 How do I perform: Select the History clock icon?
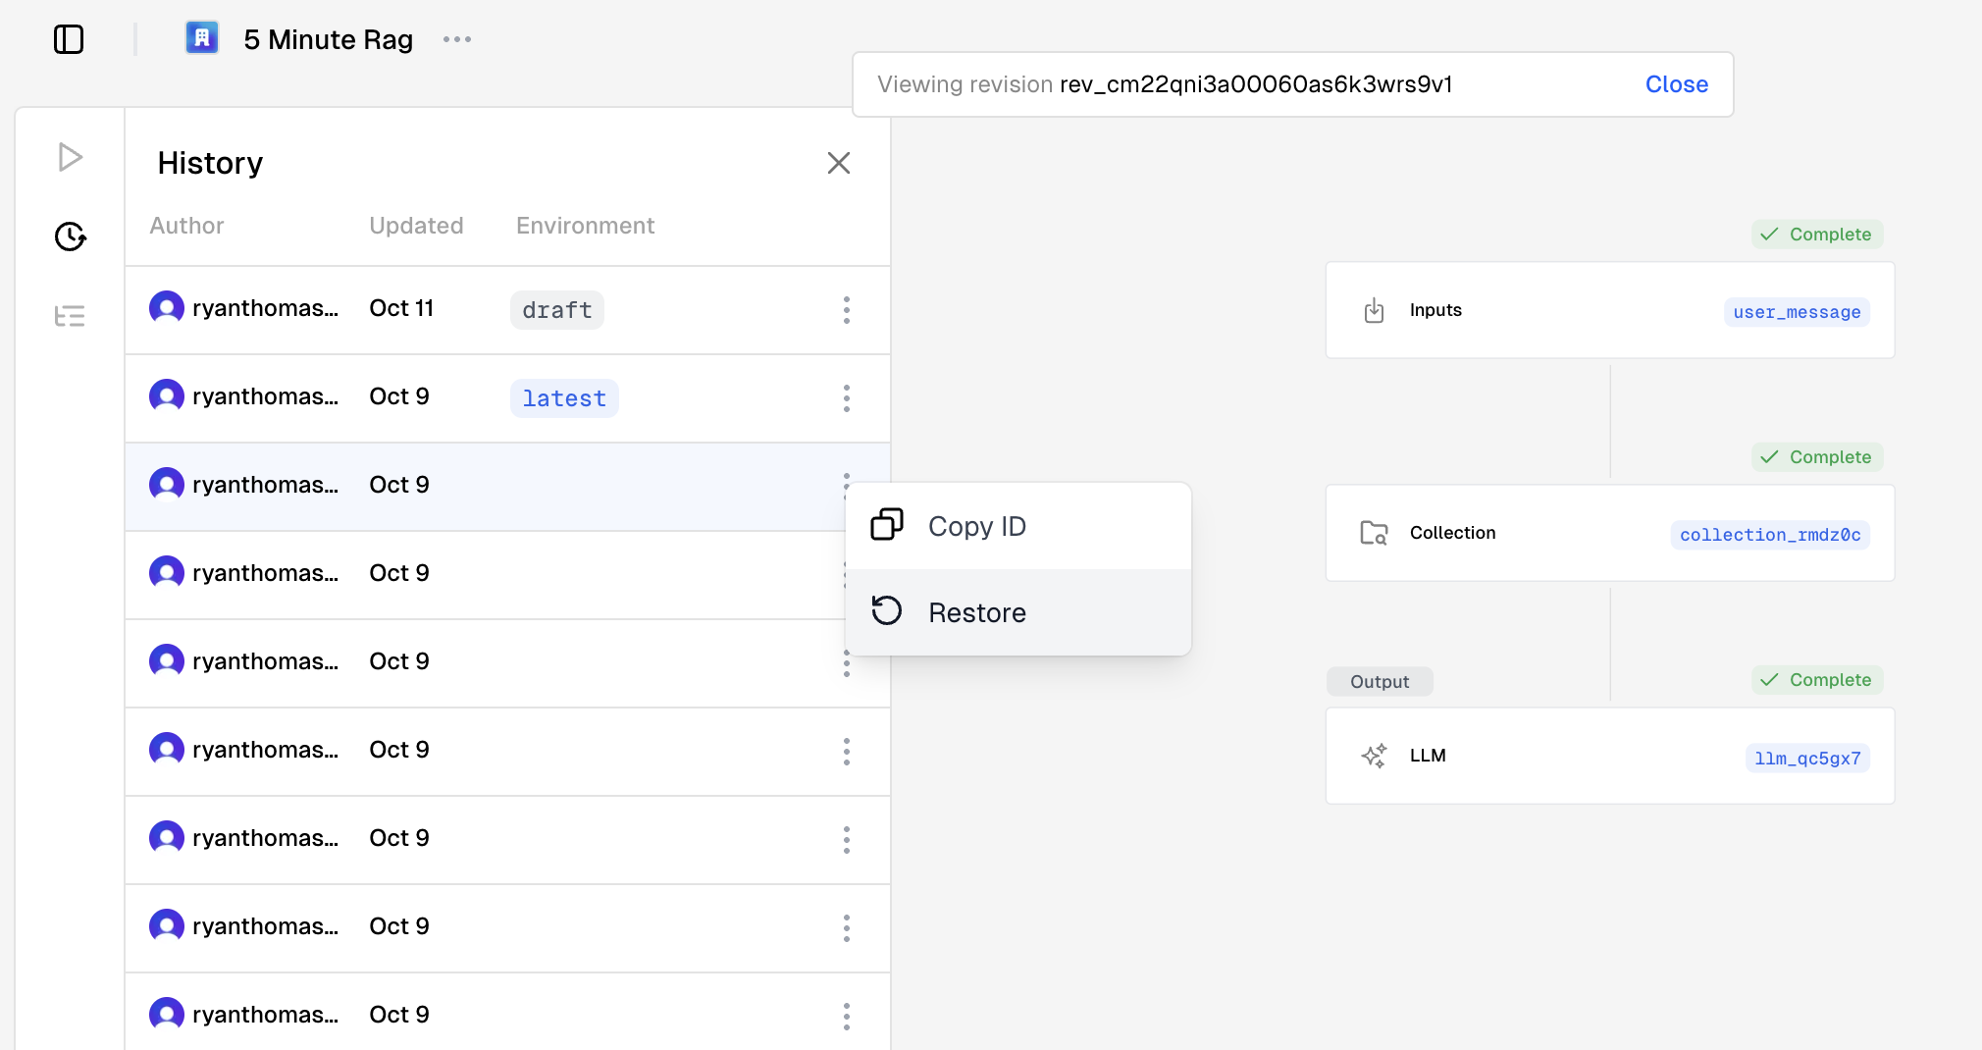(x=70, y=236)
